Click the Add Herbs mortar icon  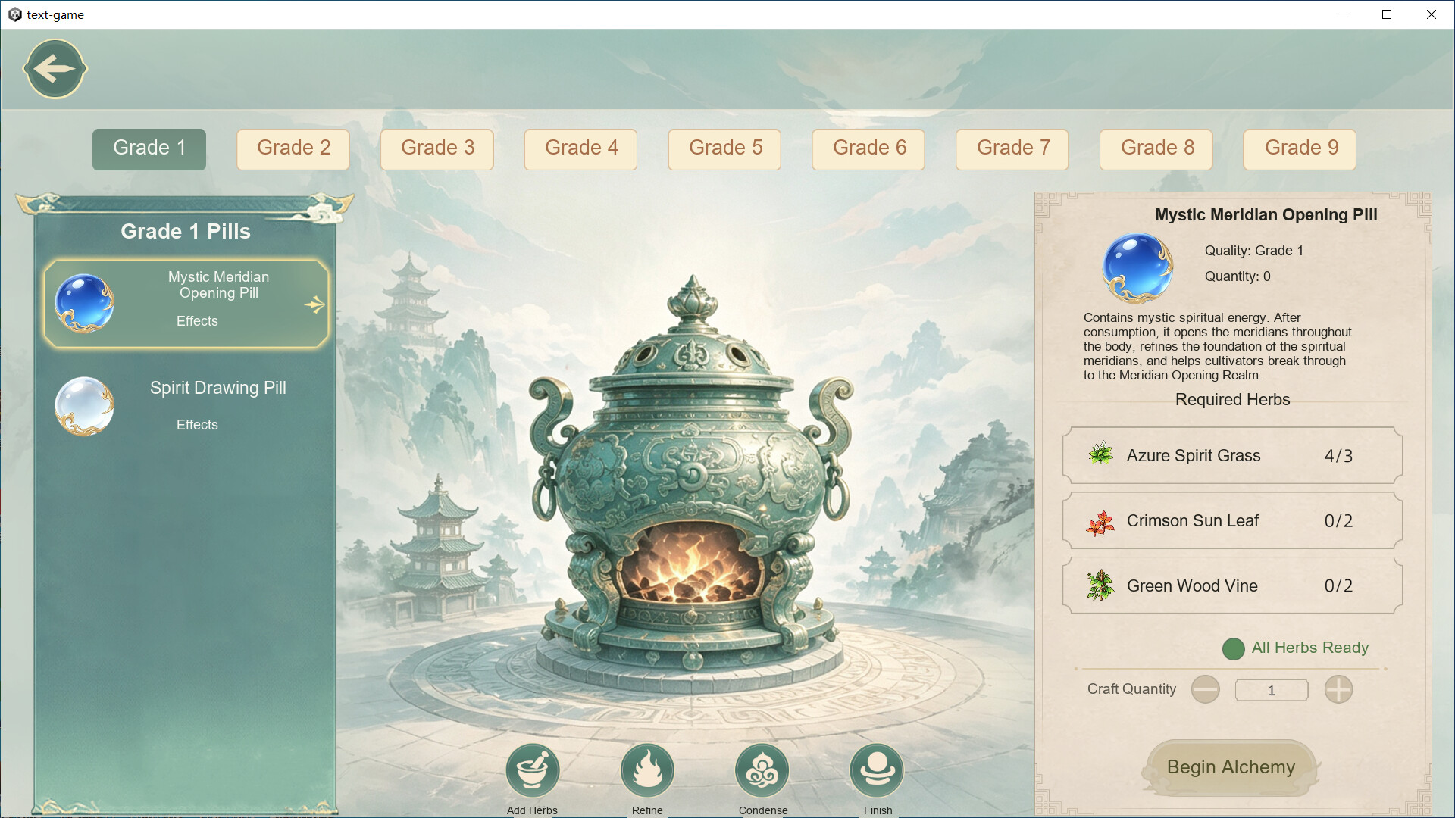point(532,770)
